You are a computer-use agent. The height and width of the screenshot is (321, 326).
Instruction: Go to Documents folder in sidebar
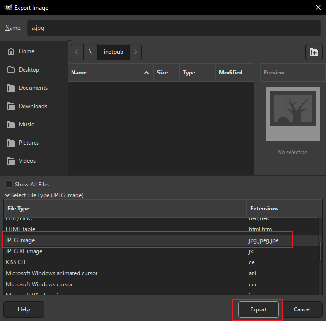33,88
